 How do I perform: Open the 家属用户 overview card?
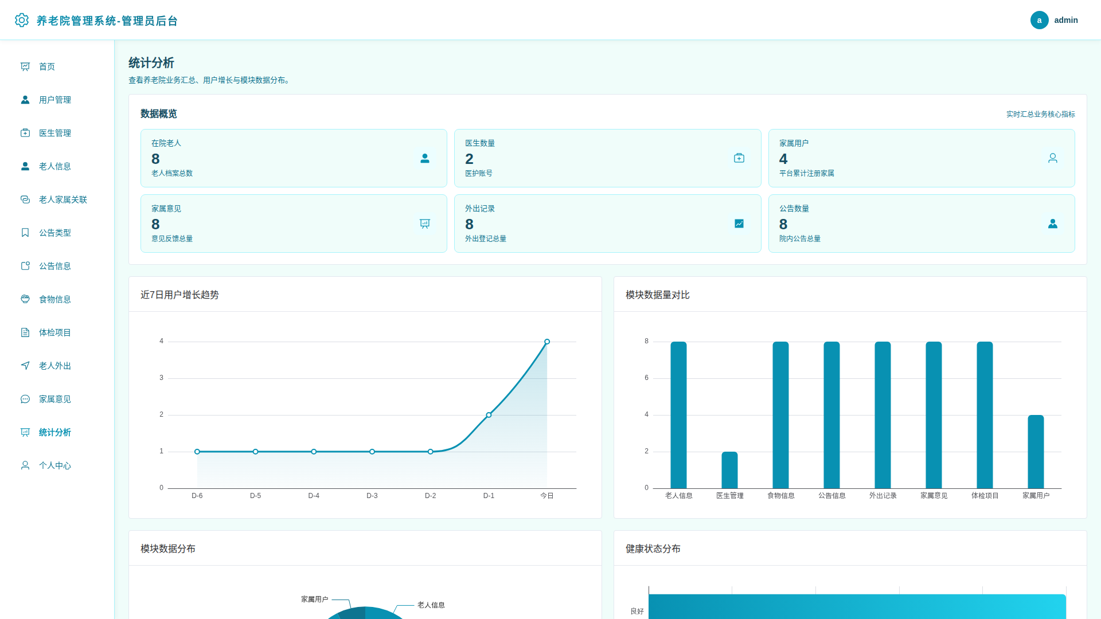(x=922, y=158)
